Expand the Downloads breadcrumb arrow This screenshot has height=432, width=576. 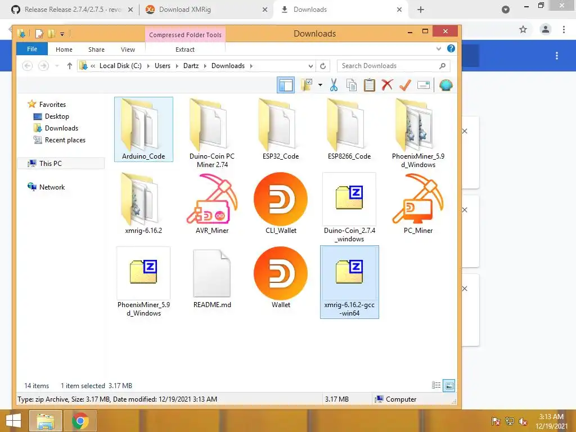[251, 66]
